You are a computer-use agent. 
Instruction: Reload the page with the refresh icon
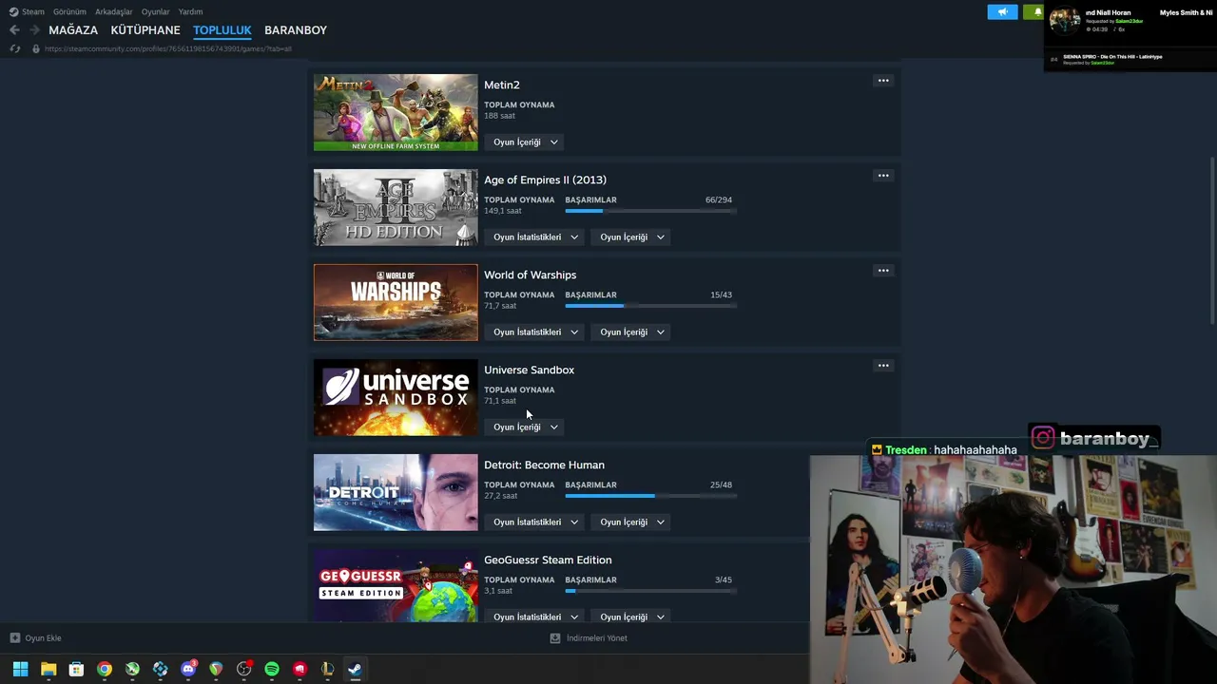pos(14,48)
